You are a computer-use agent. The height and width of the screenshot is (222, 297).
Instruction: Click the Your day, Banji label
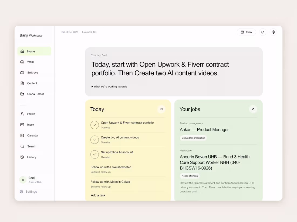(99, 55)
